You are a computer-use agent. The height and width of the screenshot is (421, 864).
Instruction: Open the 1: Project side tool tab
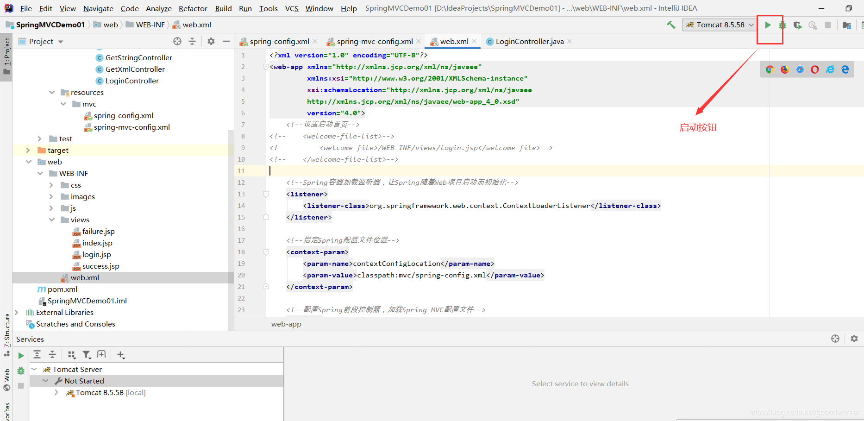tap(6, 57)
